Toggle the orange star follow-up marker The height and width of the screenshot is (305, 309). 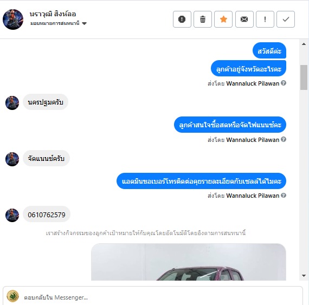pos(223,20)
